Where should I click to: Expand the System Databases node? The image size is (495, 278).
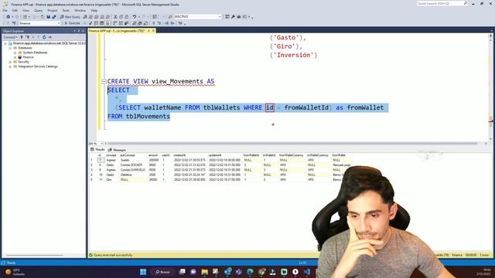15,53
